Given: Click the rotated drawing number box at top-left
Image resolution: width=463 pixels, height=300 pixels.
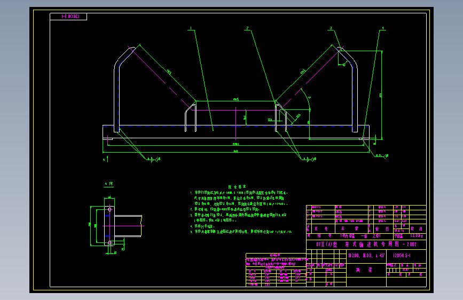Looking at the screenshot, I should tap(68, 17).
